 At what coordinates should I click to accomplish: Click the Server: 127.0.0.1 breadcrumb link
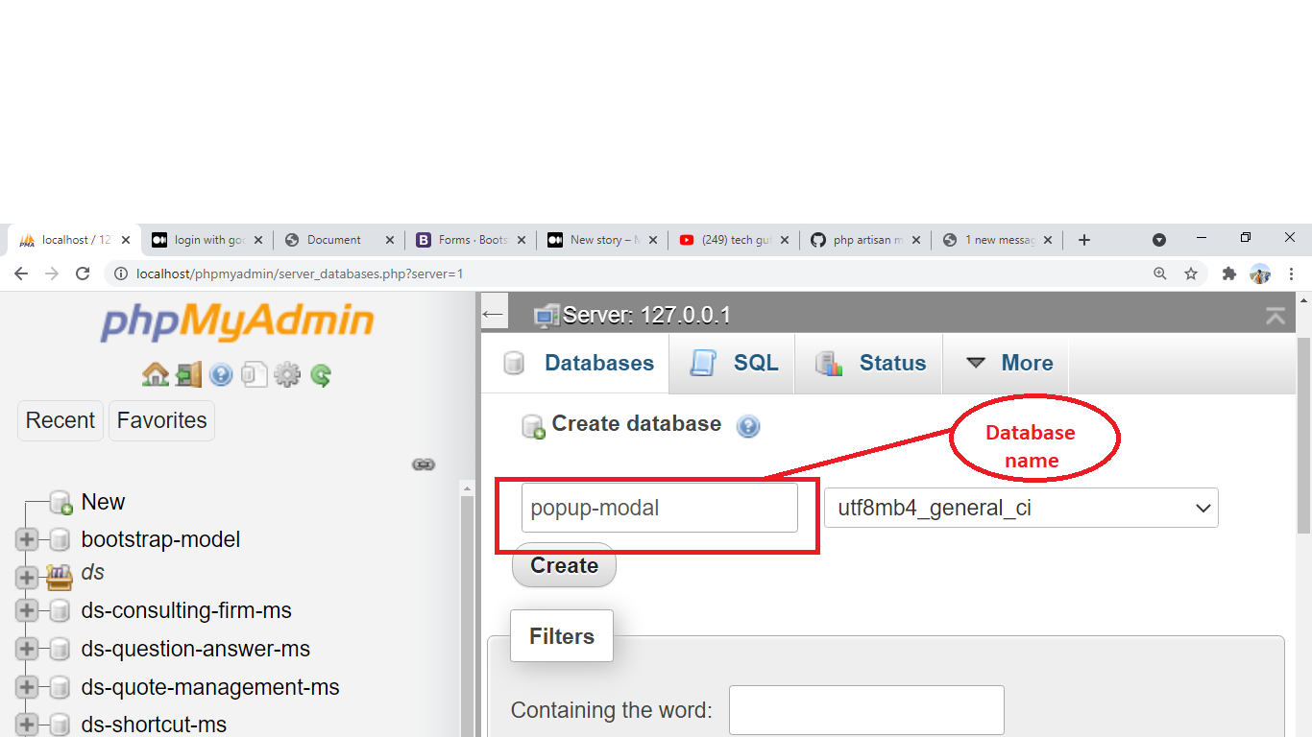coord(646,315)
